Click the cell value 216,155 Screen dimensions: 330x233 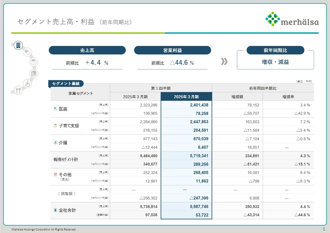coord(150,130)
